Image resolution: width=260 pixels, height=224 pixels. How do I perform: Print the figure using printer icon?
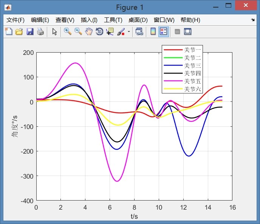pyautogui.click(x=40, y=31)
